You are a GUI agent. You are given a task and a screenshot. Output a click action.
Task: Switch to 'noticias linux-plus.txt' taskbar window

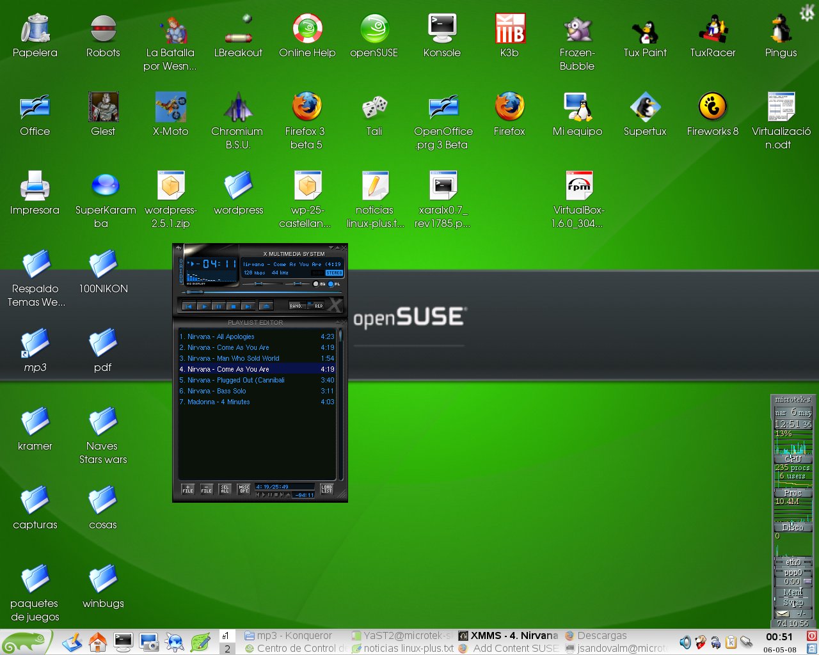[x=402, y=648]
